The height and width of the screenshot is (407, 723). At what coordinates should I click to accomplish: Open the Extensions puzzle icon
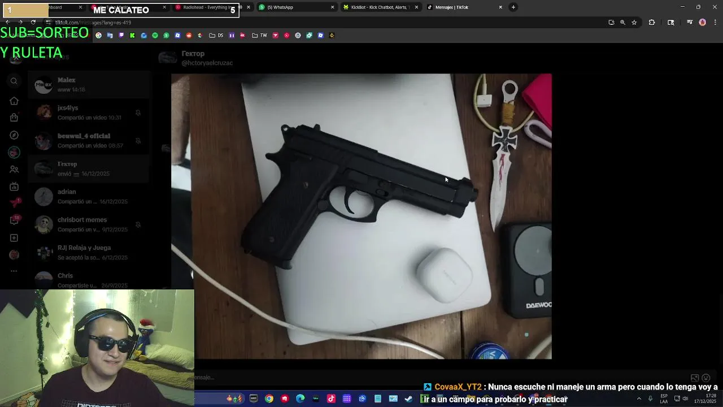(652, 23)
